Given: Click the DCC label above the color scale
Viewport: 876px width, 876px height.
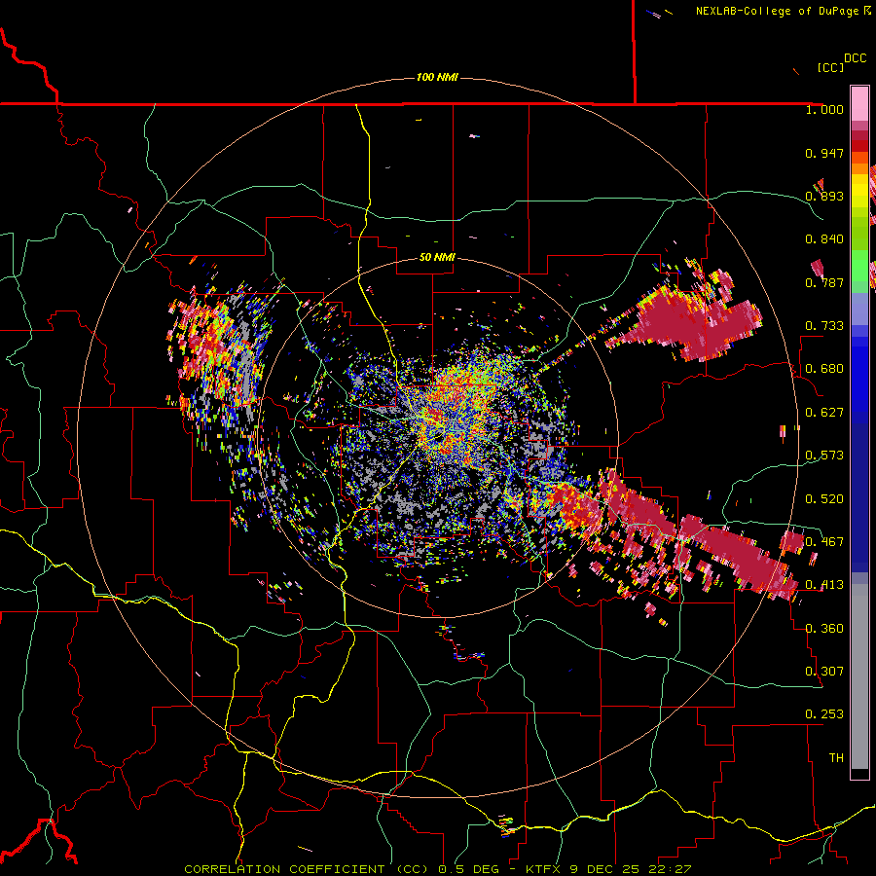Looking at the screenshot, I should tap(855, 58).
